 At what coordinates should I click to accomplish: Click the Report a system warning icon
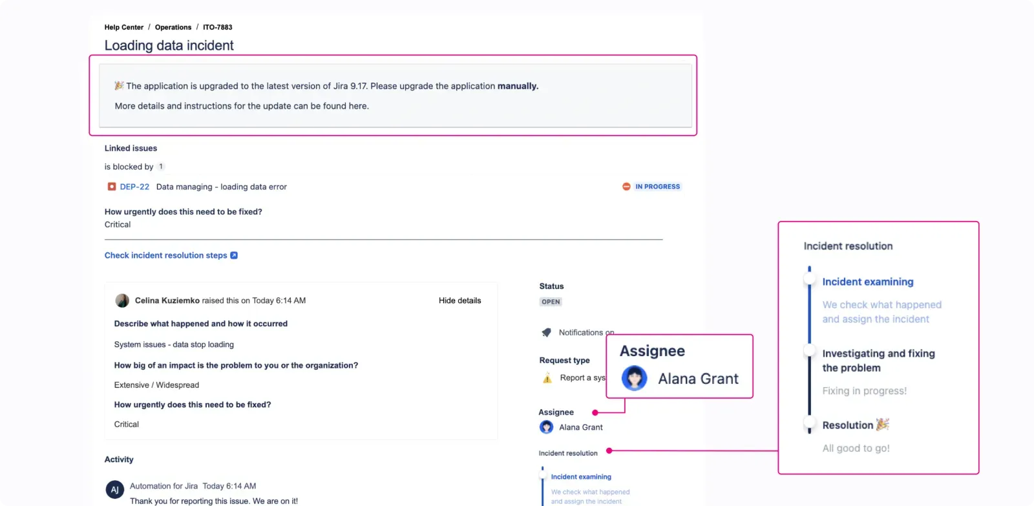[x=547, y=378]
